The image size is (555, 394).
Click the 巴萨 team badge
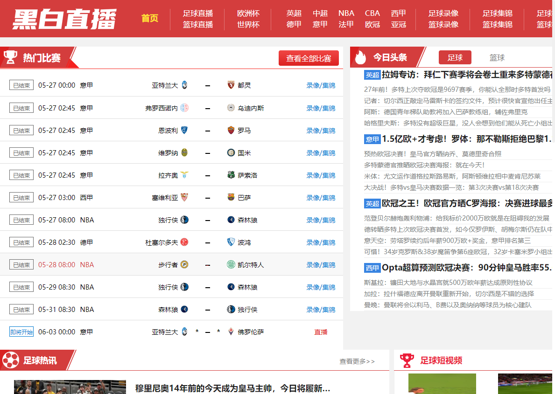coord(231,197)
